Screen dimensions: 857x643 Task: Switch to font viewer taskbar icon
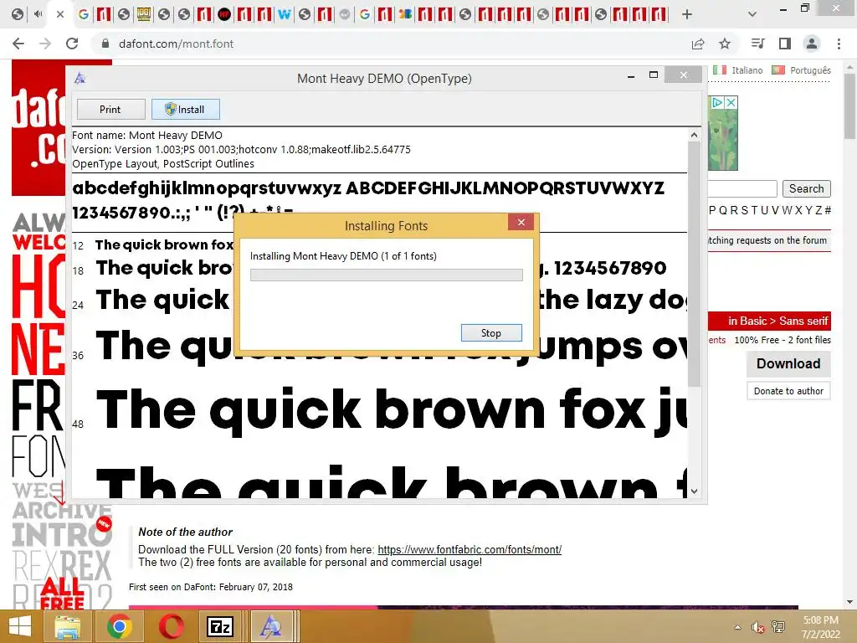[271, 626]
